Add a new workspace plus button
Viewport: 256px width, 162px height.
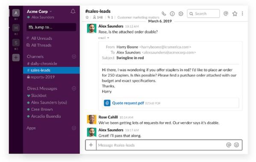coord(16,58)
